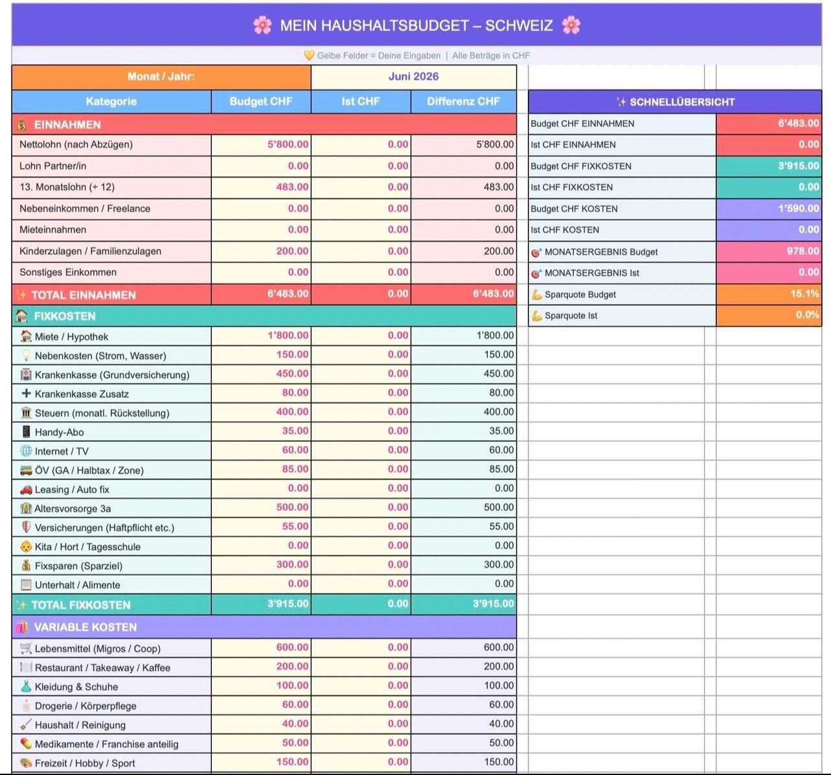Select Kinderzulagen budget cell 200.00
This screenshot has width=831, height=775.
(261, 251)
